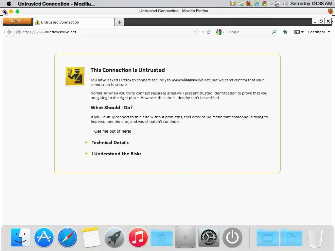Click the globe site identity icon
Viewport: 335px width, 251px height.
pos(18,32)
